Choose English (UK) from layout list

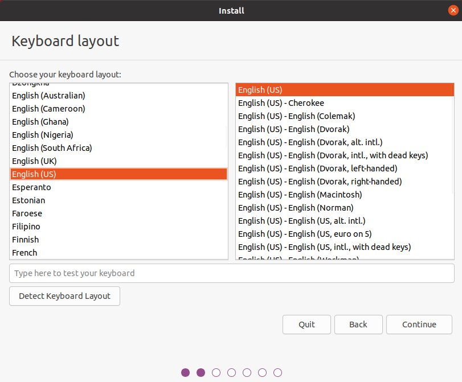34,161
